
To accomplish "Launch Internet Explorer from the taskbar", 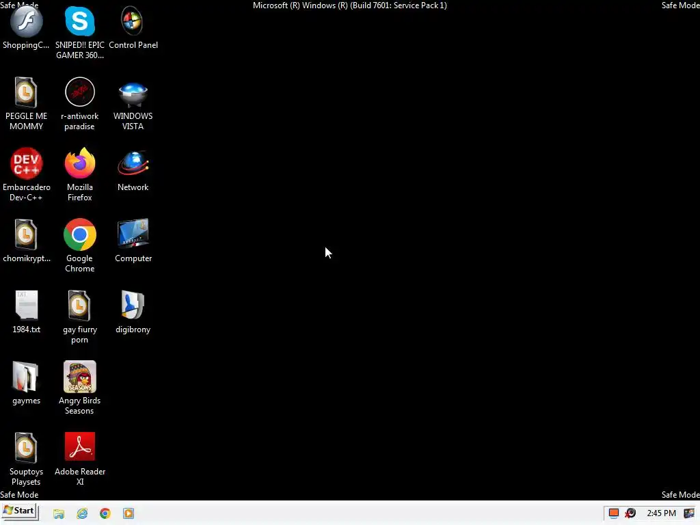I will (x=82, y=513).
